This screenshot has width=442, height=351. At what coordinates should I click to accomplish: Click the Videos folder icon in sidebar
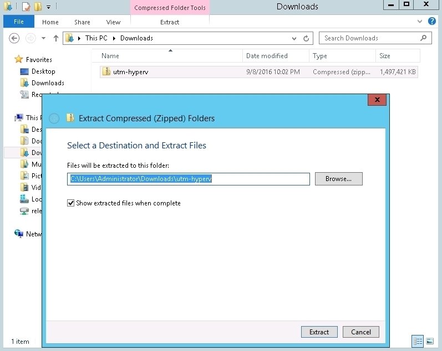coord(24,187)
